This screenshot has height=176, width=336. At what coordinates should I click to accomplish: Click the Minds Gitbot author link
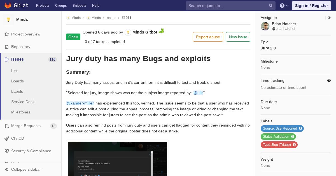(x=145, y=32)
